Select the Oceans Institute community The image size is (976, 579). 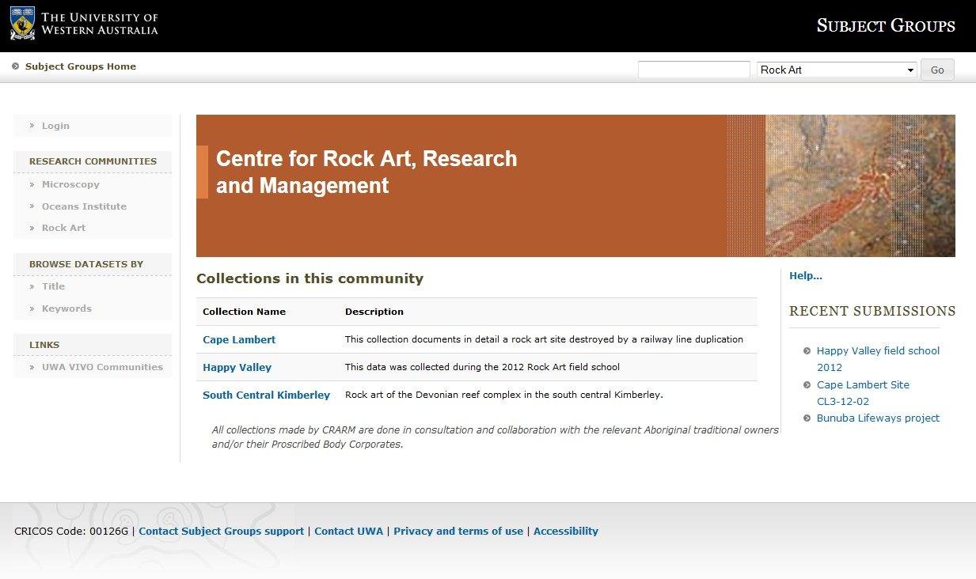(84, 206)
